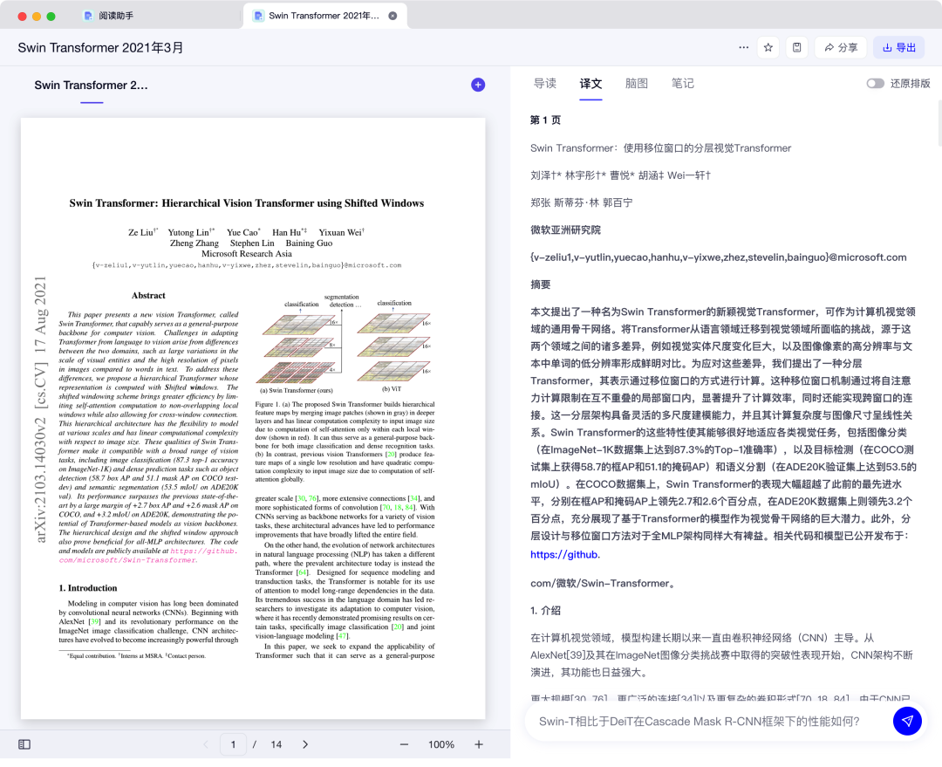942x767 pixels.
Task: Favorite document with the star icon
Action: (x=768, y=47)
